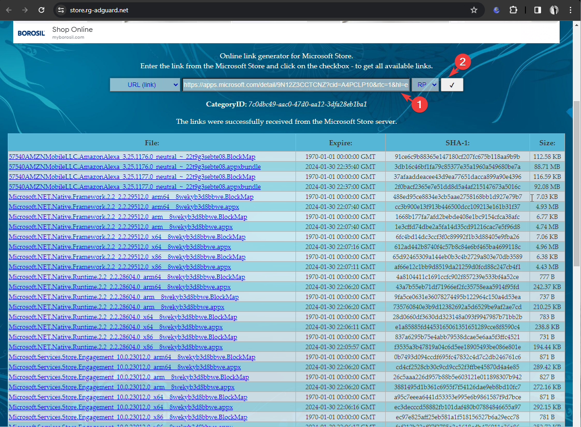Image resolution: width=581 pixels, height=427 pixels.
Task: Click the 777 B size cell
Action: pos(547,277)
